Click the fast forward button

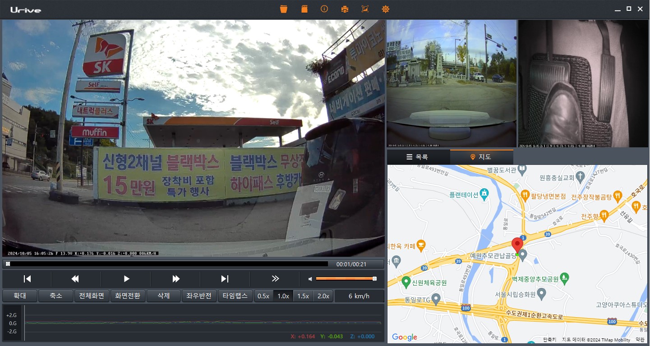click(176, 279)
